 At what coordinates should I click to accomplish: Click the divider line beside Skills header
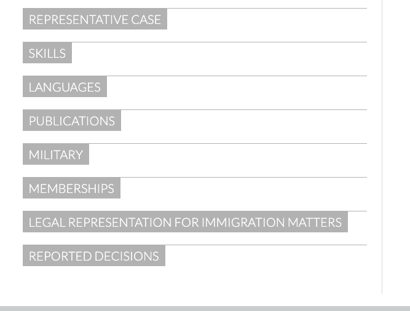click(219, 42)
